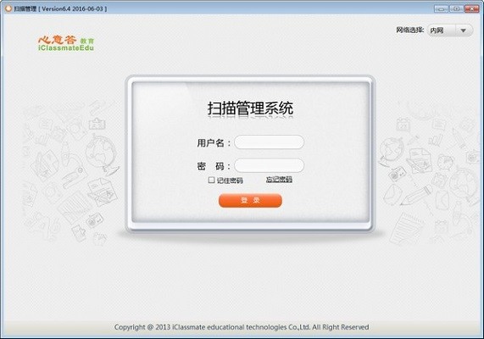The image size is (484, 339).
Task: Click the app icon in title bar
Action: point(8,8)
